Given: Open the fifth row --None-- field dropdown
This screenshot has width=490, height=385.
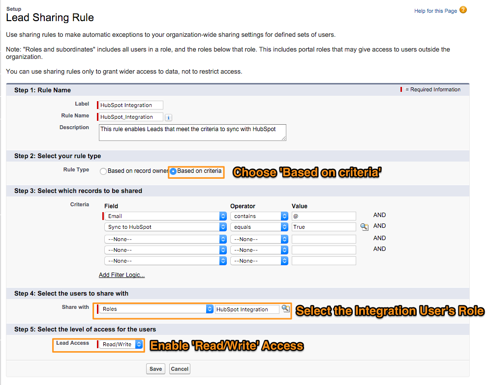Looking at the screenshot, I should tap(165, 261).
